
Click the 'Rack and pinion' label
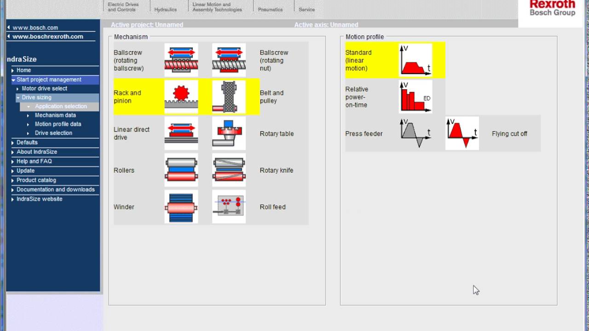[127, 97]
